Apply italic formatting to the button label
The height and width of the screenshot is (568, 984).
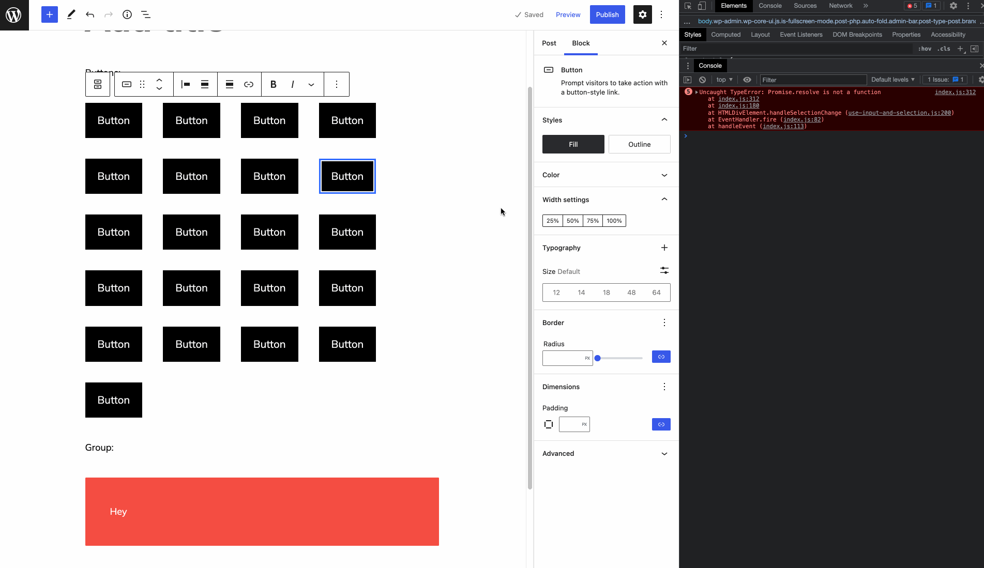[x=293, y=84]
